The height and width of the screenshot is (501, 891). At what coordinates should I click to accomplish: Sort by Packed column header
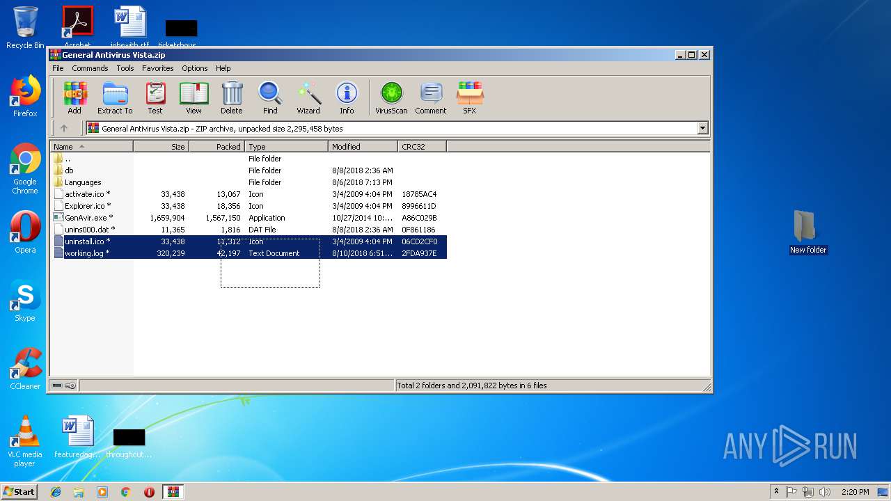click(217, 147)
